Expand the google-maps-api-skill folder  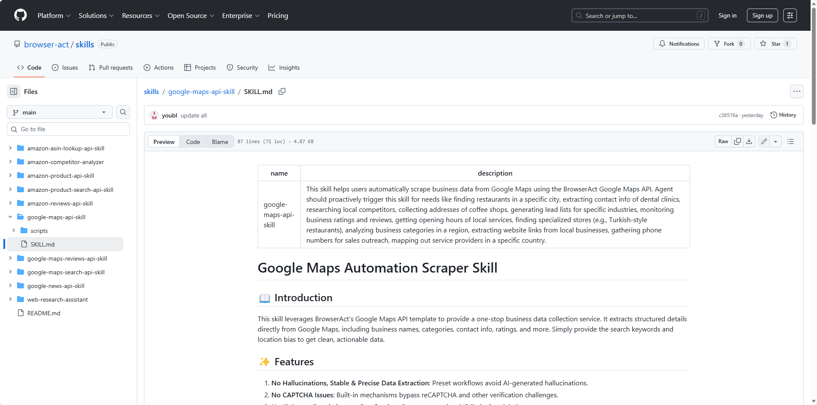point(10,217)
